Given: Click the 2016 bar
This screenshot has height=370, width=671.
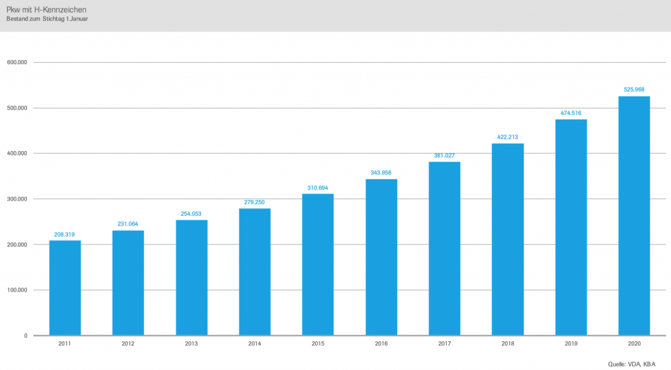Looking at the screenshot, I should pyautogui.click(x=381, y=258).
